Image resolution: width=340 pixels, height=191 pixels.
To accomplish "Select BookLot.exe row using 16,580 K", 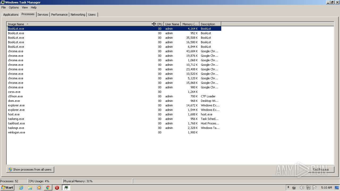I will click(x=114, y=42).
